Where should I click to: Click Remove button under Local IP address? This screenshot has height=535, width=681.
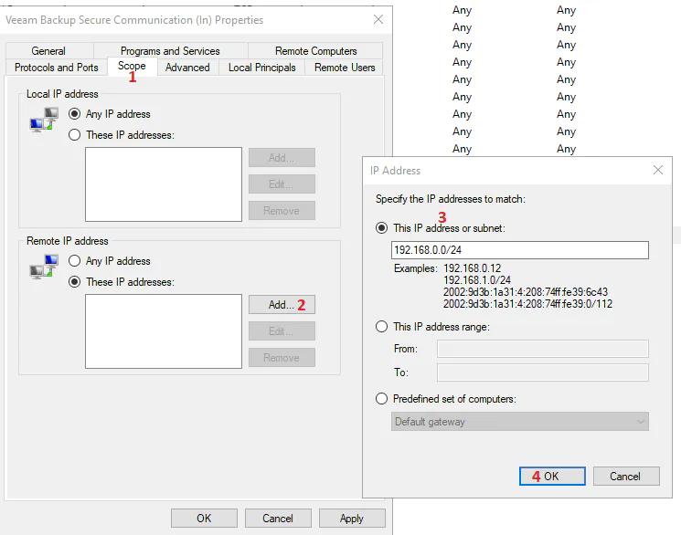[282, 211]
